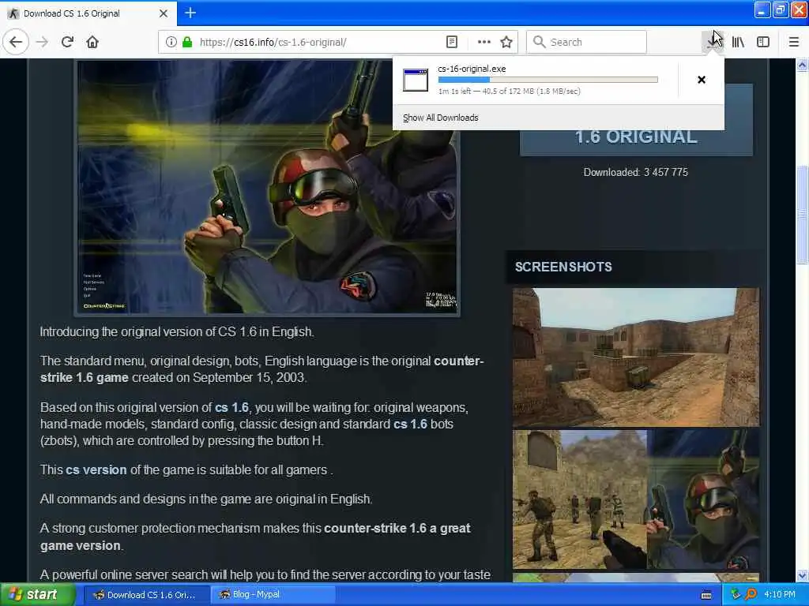Image resolution: width=809 pixels, height=606 pixels.
Task: Open the Windows start menu
Action: tap(38, 595)
